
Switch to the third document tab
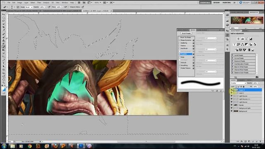[x=97, y=11]
